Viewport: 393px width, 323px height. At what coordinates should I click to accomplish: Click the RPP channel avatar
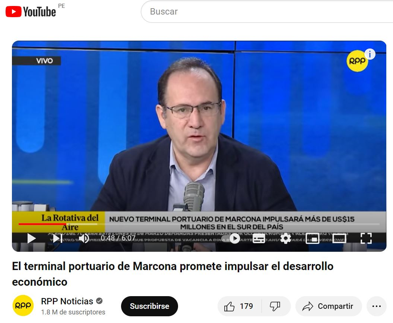23,305
